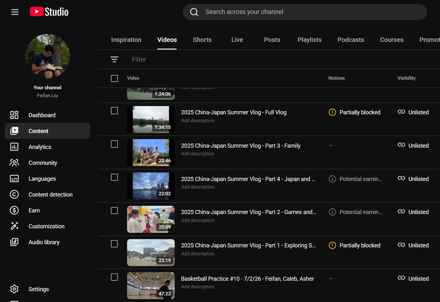Click the YouTube Studio logo

(x=49, y=12)
